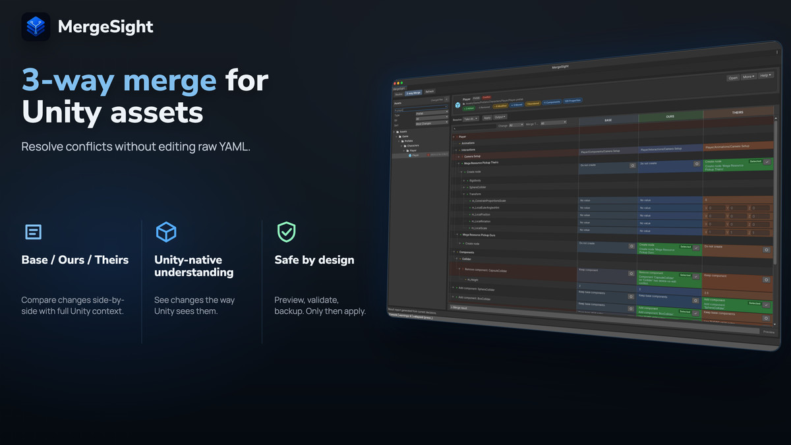Click the MergeSight logo icon

tap(36, 26)
